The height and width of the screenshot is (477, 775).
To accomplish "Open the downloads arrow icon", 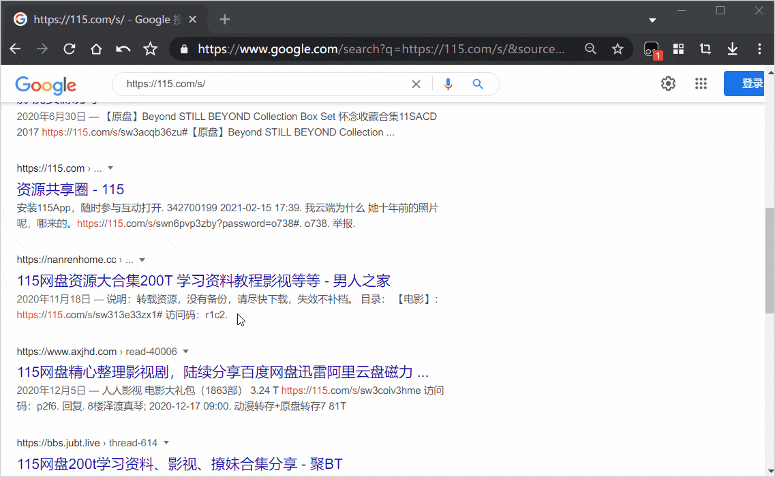I will pyautogui.click(x=733, y=49).
